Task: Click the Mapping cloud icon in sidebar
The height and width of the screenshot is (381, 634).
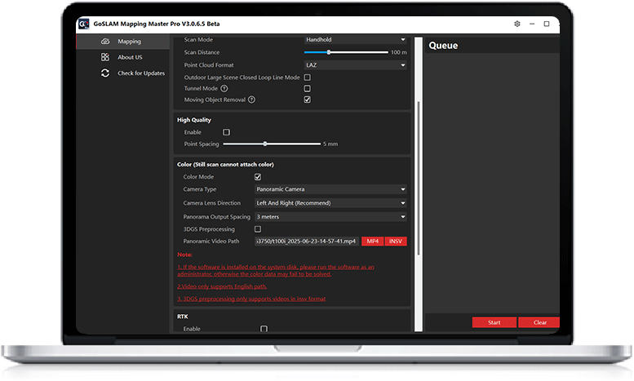Action: click(x=105, y=42)
